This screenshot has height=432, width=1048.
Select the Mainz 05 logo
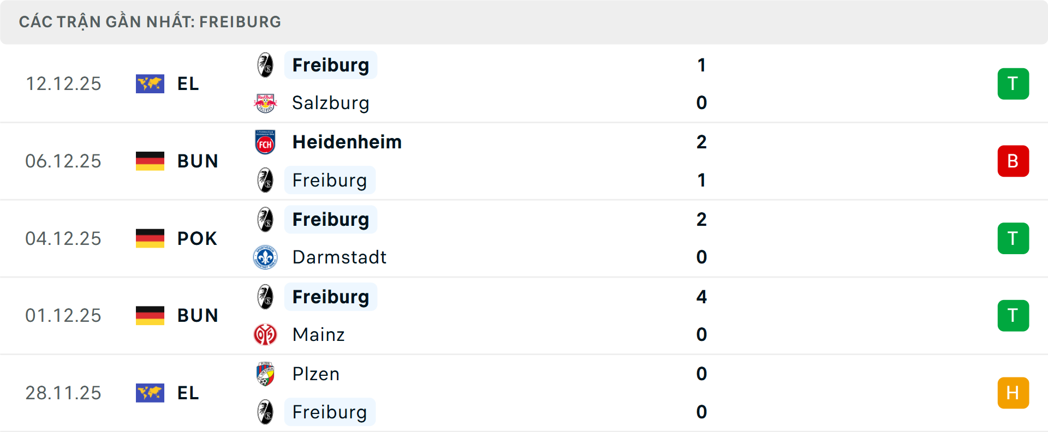click(x=266, y=334)
